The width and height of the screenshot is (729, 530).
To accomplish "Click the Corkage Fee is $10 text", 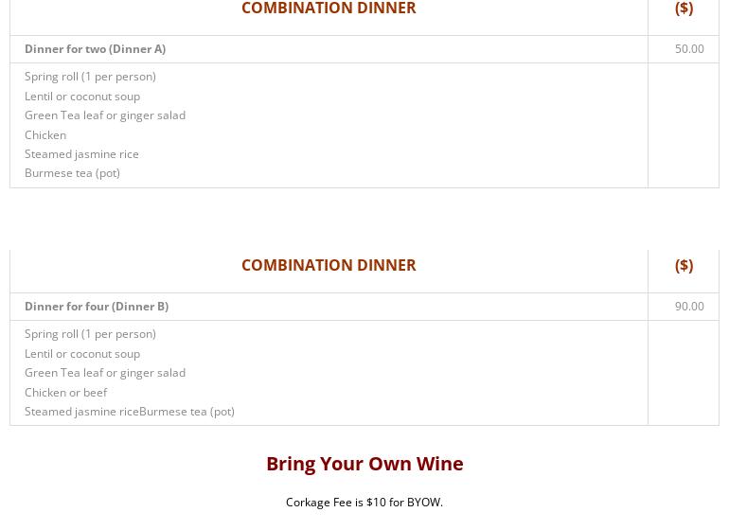I will 364,503.
